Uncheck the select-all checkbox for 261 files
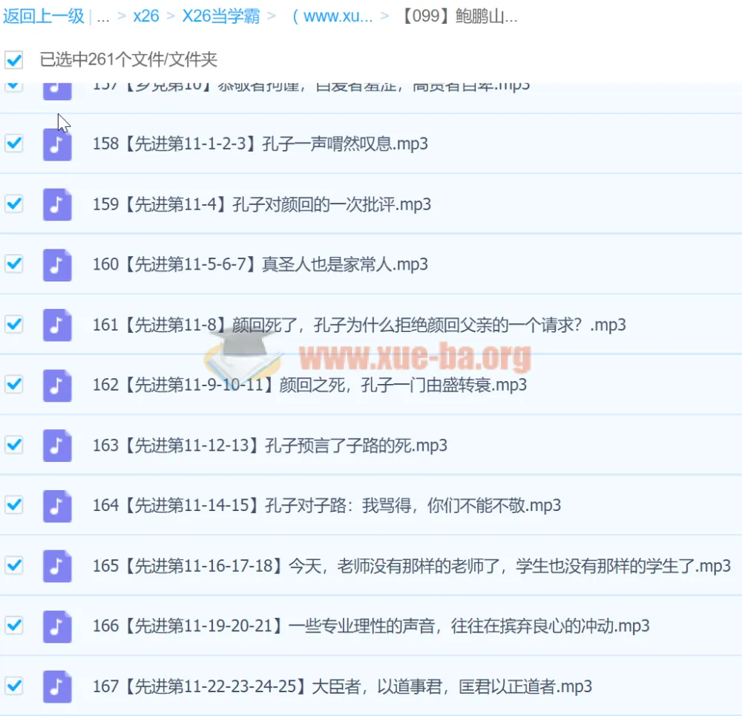Image resolution: width=742 pixels, height=716 pixels. coord(14,59)
